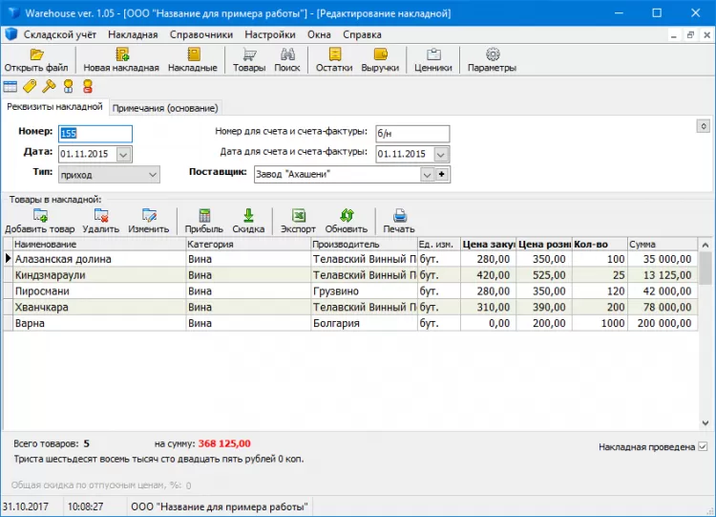Viewport: 716px width, 517px height.
Task: Switch to the Примечания (основание) tab
Action: tap(165, 108)
